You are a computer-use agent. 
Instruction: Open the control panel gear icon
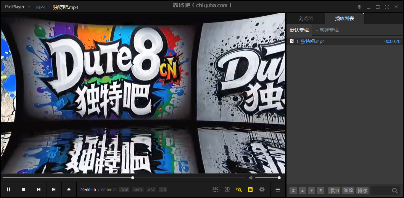point(262,189)
